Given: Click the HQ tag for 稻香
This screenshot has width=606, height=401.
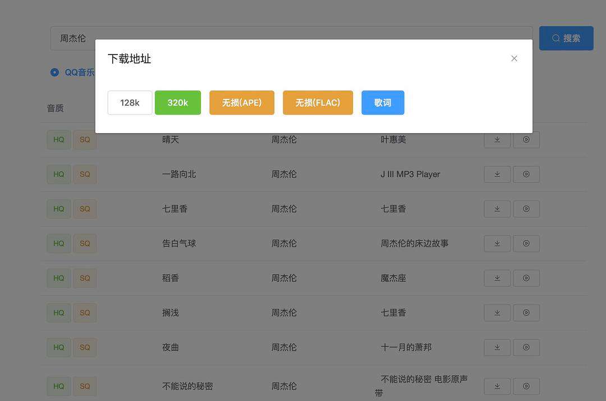Looking at the screenshot, I should pos(59,278).
